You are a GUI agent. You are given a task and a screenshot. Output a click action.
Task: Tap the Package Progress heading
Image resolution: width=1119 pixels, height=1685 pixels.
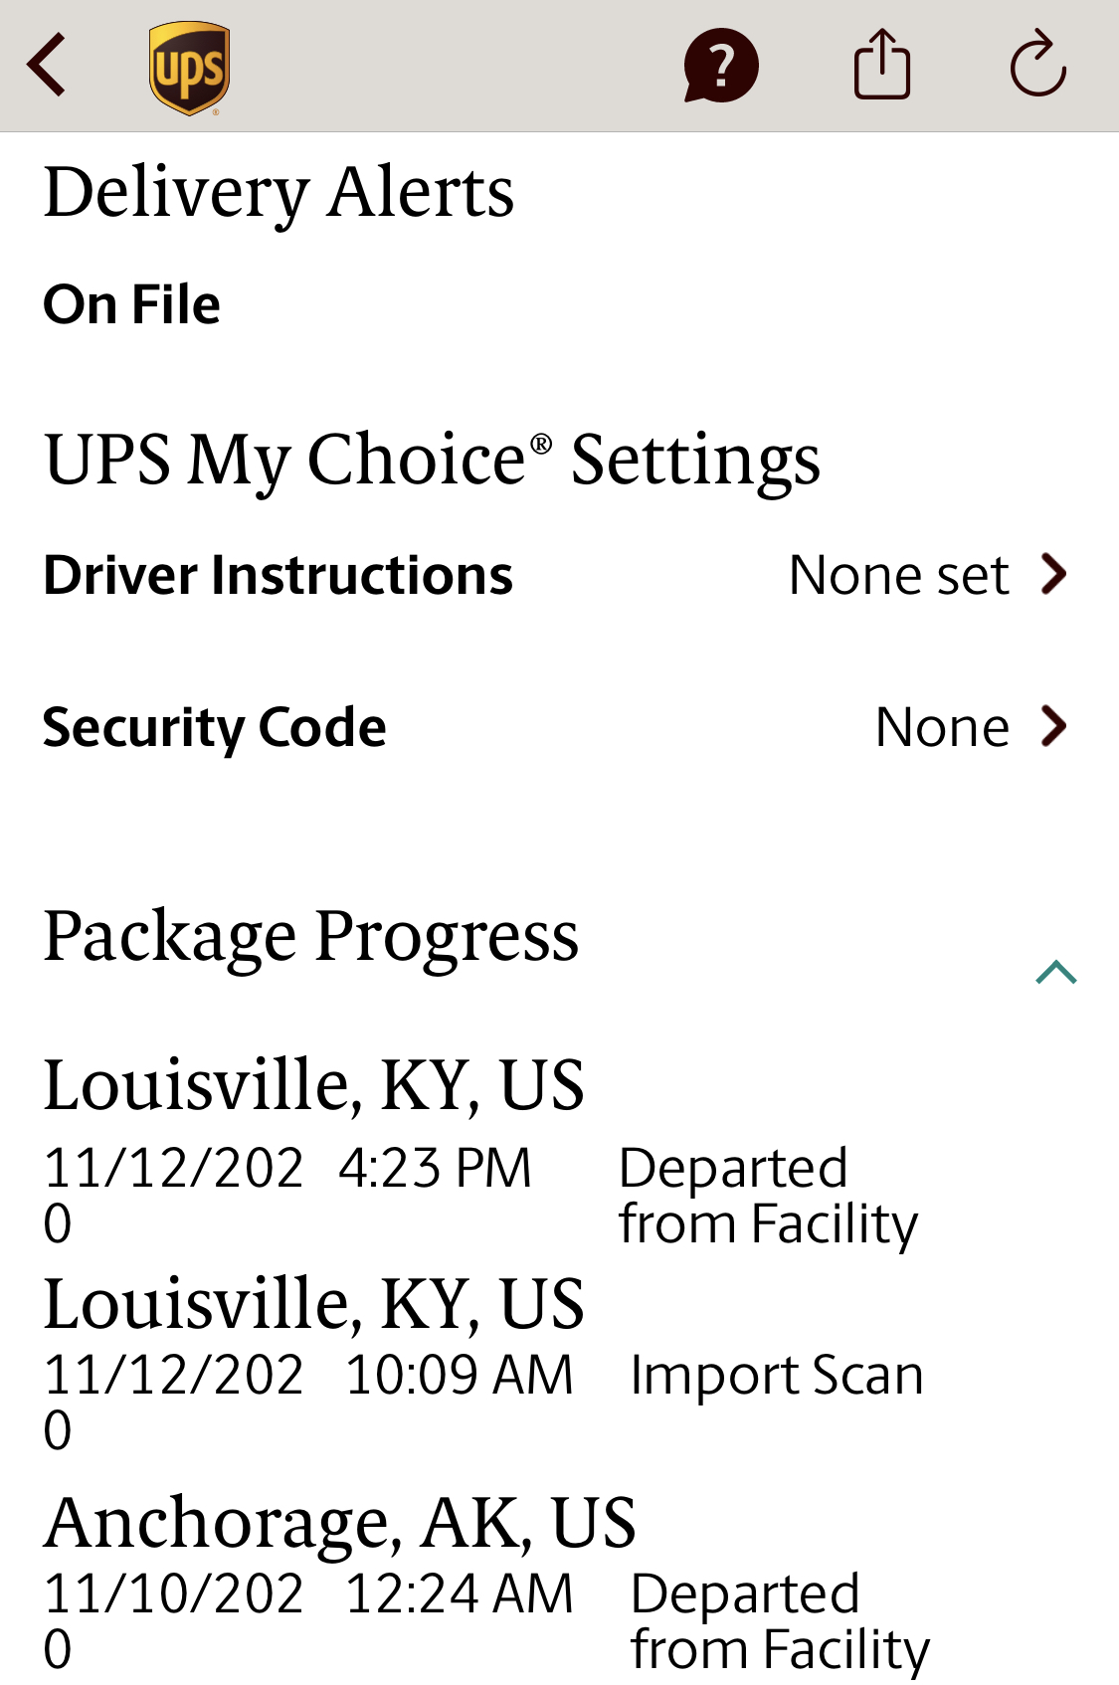pos(311,936)
